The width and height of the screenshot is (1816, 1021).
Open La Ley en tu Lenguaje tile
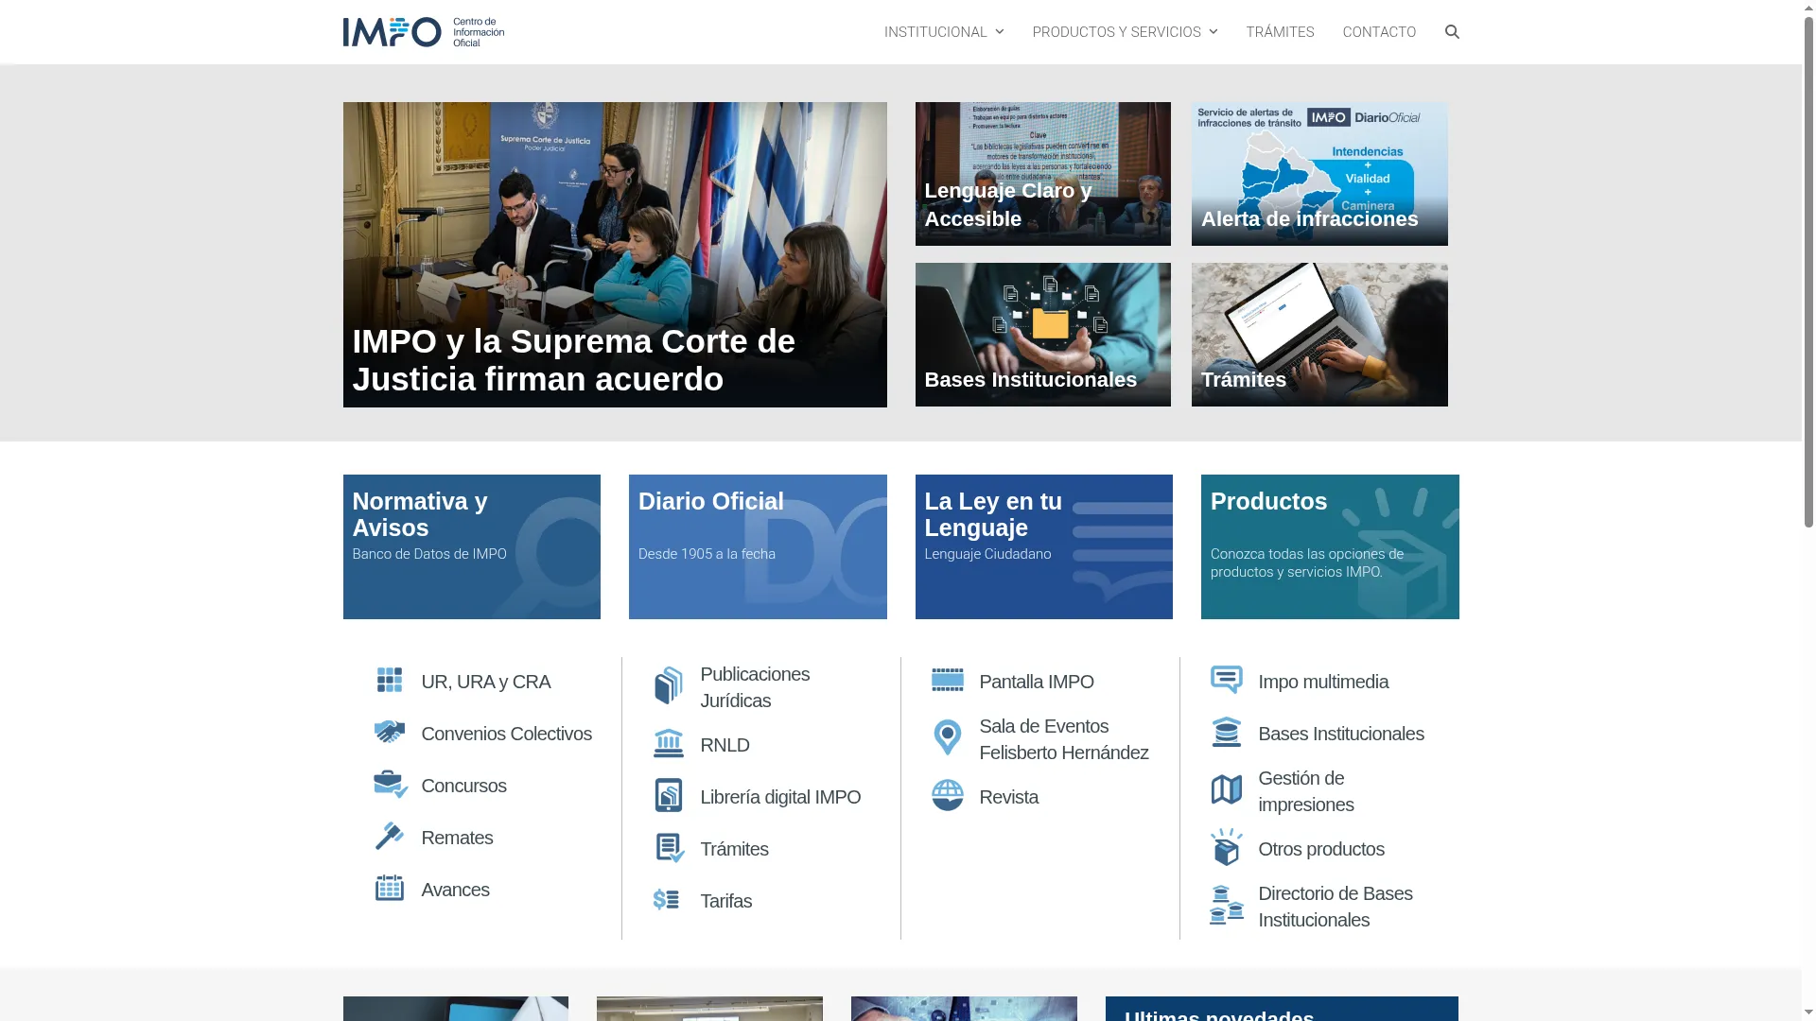tap(1043, 546)
